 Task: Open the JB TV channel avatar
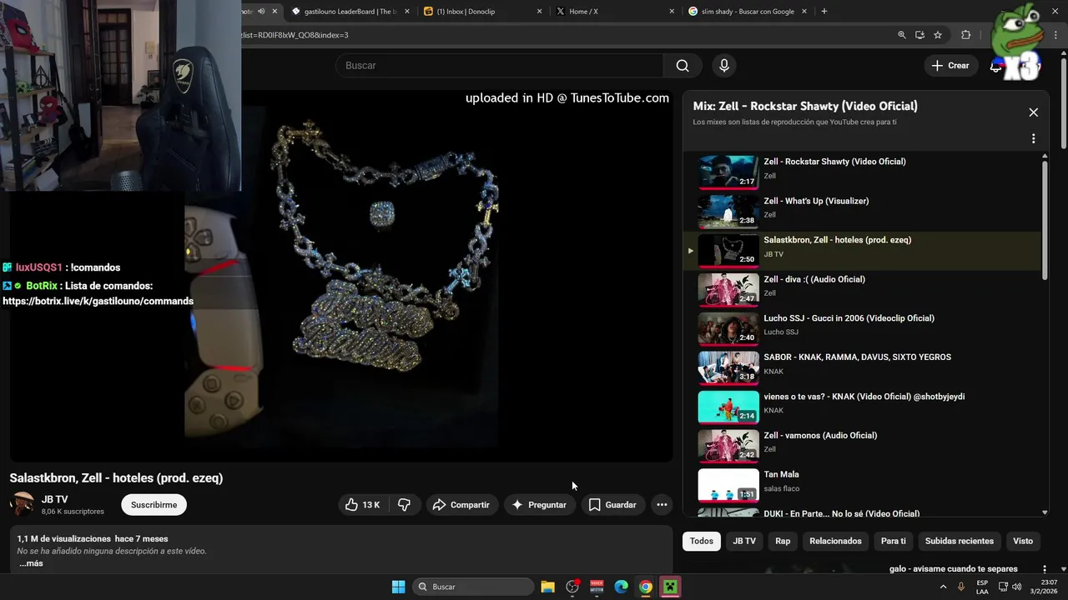[x=22, y=504]
